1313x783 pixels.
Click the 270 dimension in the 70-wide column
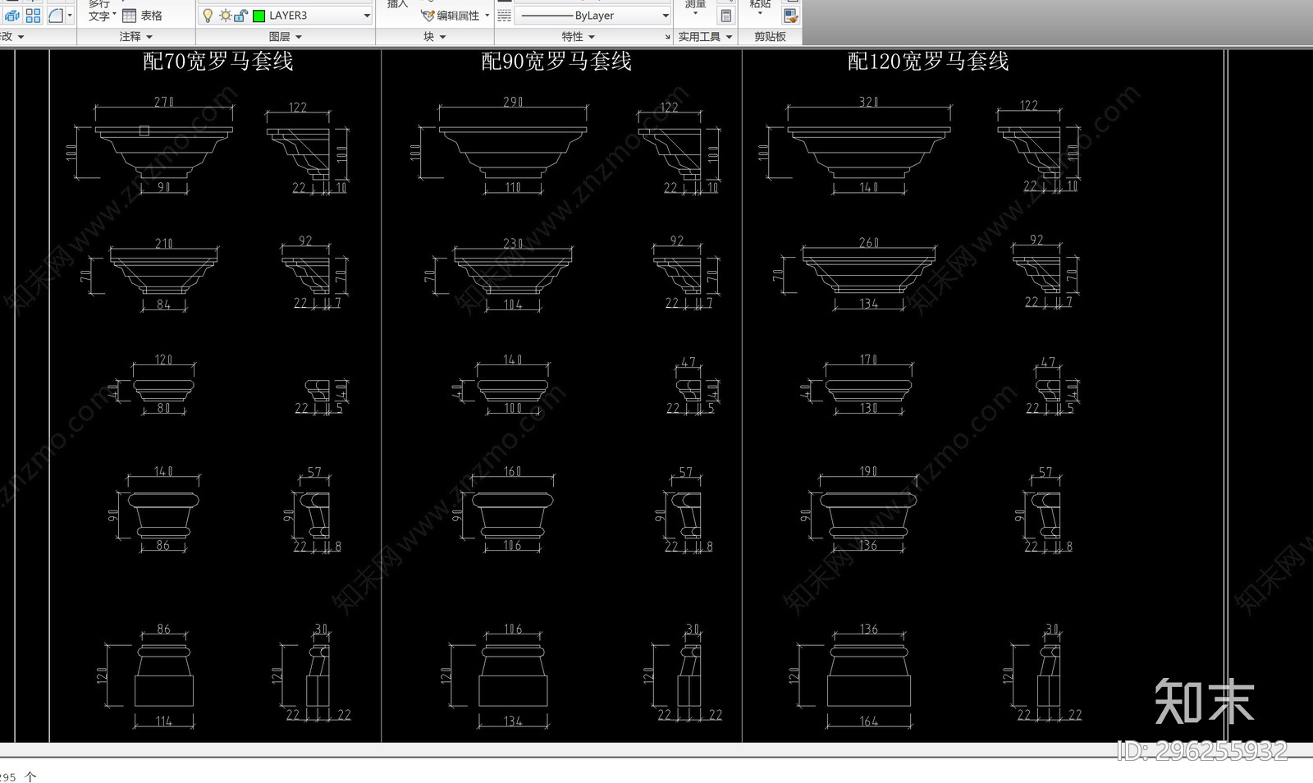pos(164,102)
